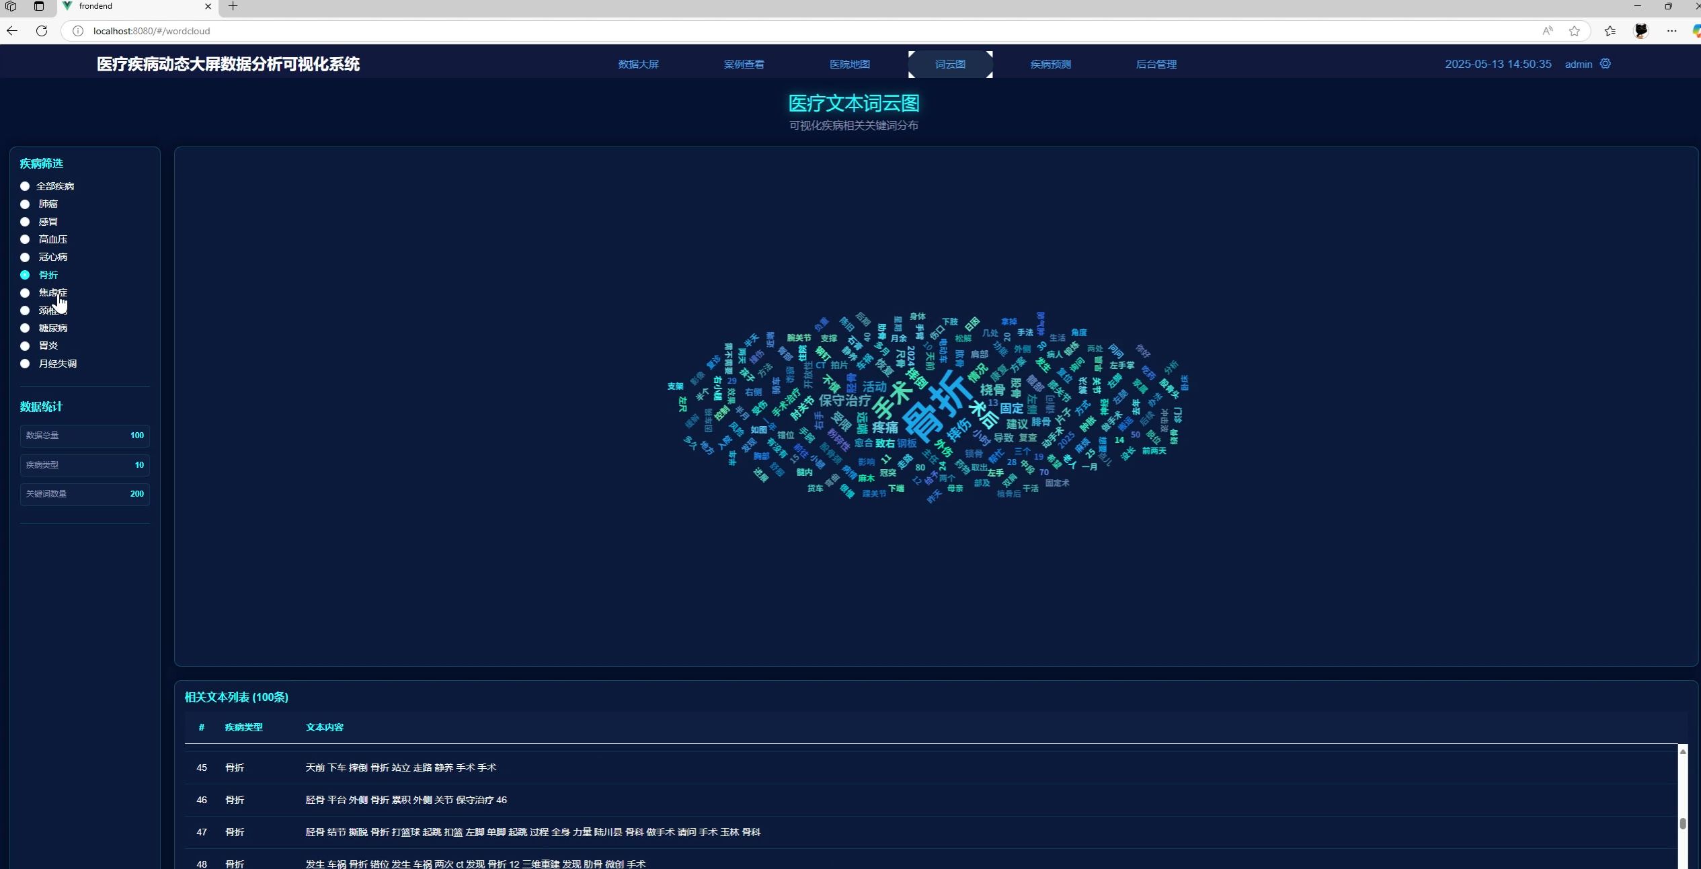Click the settings gear next to admin
The image size is (1701, 869).
(1605, 64)
